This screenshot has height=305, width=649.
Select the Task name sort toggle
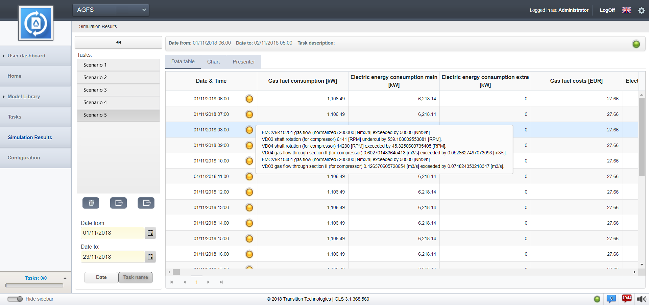(136, 277)
